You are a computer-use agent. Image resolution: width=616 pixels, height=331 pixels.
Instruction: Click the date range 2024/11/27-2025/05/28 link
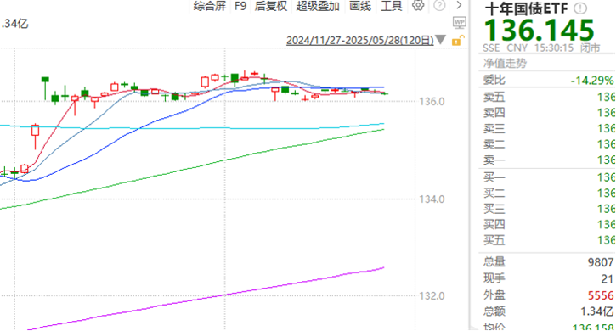(x=360, y=41)
